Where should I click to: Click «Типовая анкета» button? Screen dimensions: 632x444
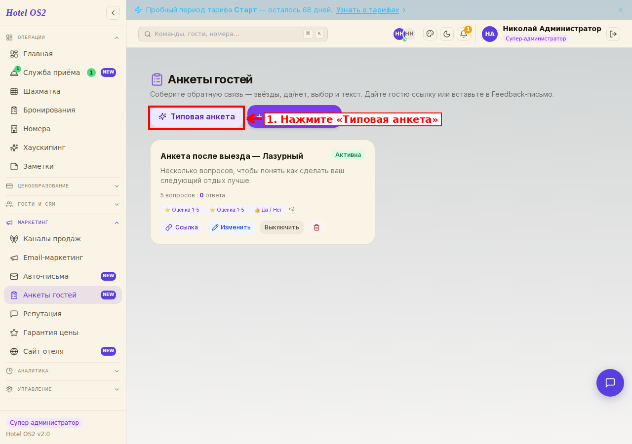tap(197, 117)
